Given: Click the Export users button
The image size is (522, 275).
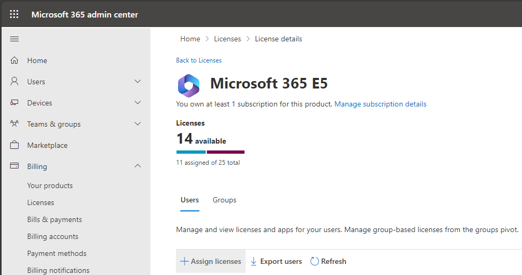Looking at the screenshot, I should tap(276, 261).
